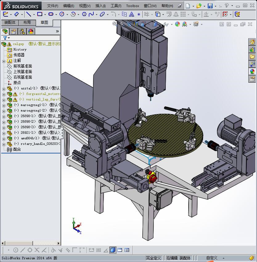Image resolution: width=257 pixels, height=262 pixels.
Task: Toggle the length snap icon
Action: (92, 250)
